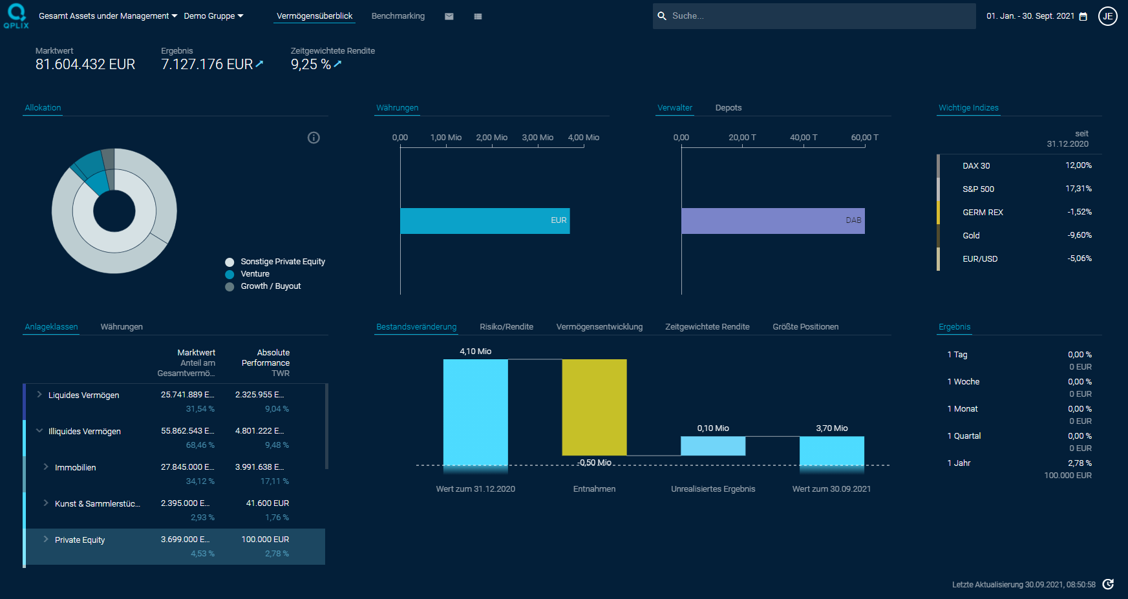Viewport: 1128px width, 599px height.
Task: Open the mail envelope icon in top bar
Action: point(449,16)
